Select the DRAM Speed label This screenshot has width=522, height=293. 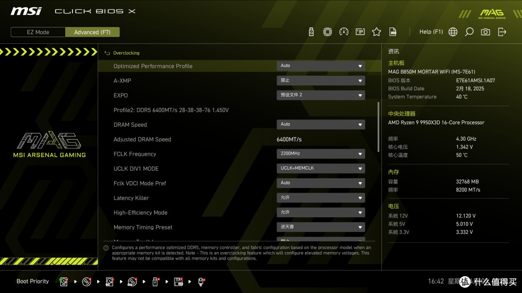point(130,125)
